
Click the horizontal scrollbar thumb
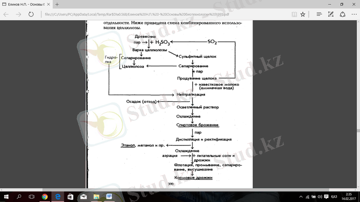tap(185, 190)
